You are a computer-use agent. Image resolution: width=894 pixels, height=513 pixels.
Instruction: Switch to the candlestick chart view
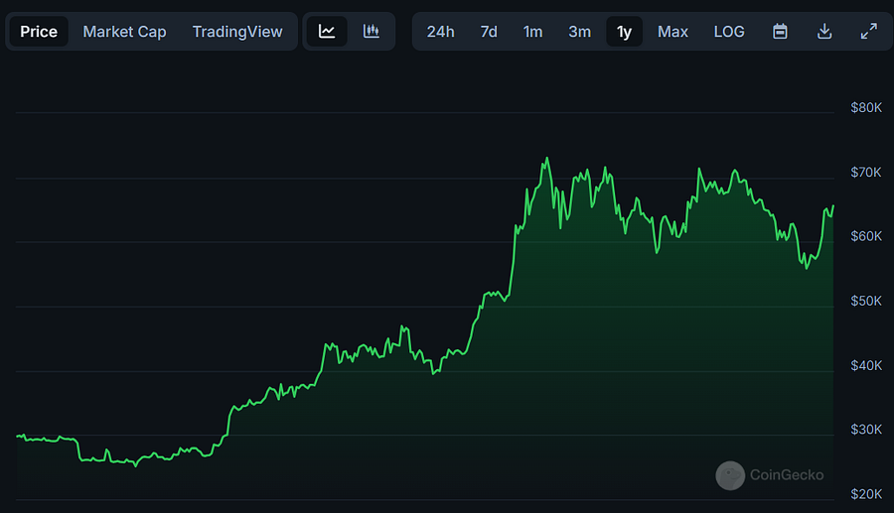(372, 32)
